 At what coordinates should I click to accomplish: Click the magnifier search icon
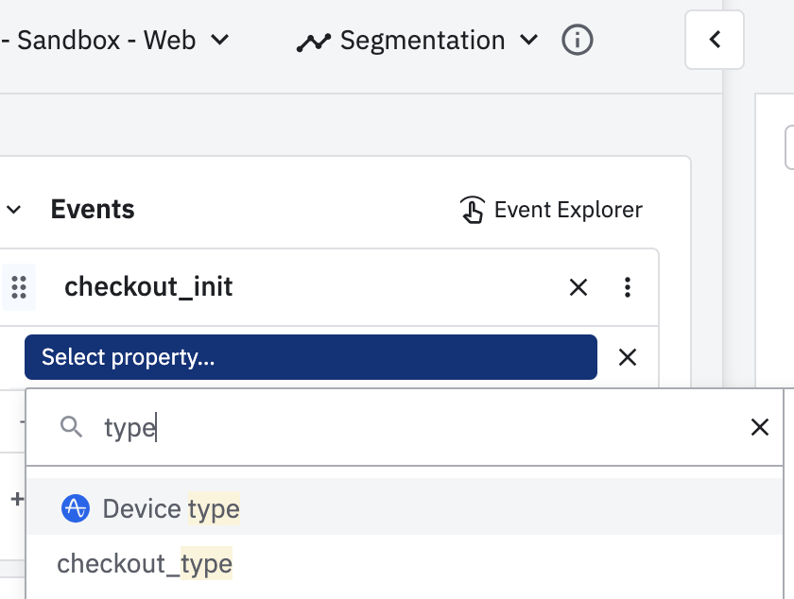click(x=72, y=428)
